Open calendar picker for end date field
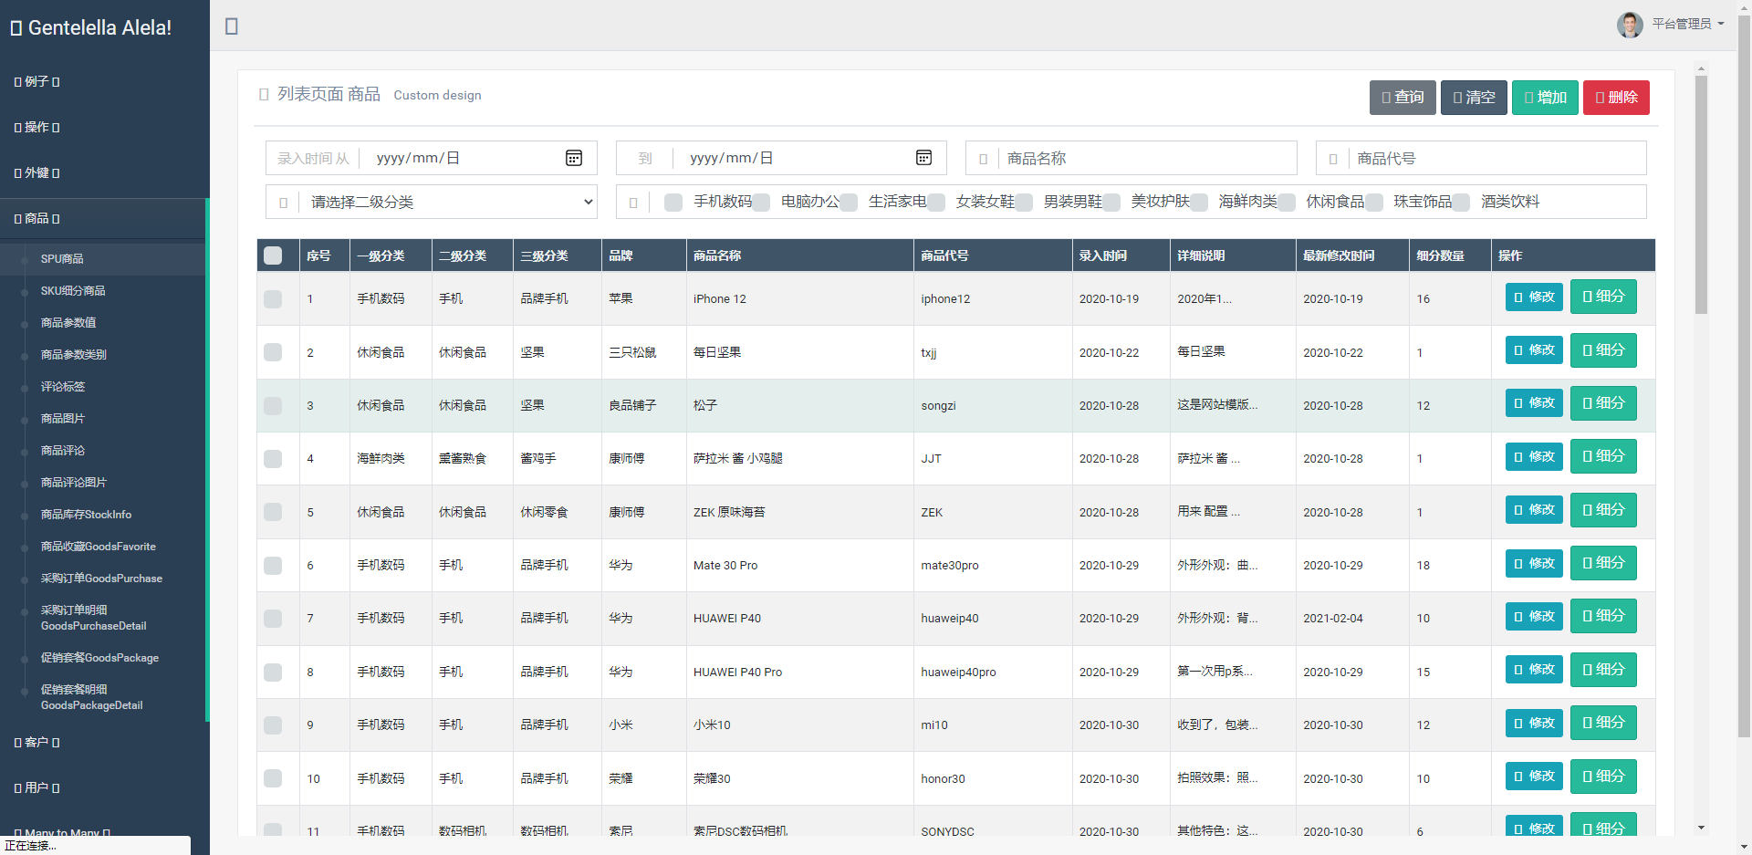 coord(923,158)
